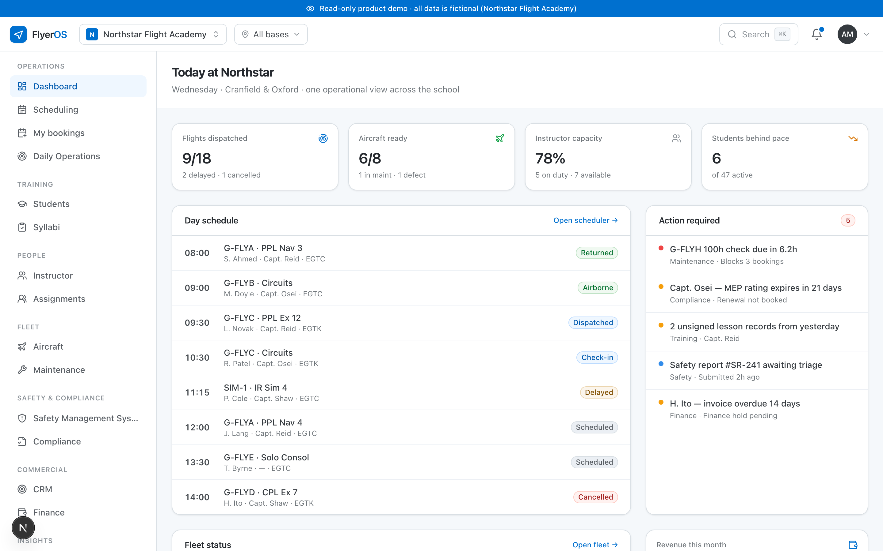Click the Safety Management shield icon

[22, 418]
